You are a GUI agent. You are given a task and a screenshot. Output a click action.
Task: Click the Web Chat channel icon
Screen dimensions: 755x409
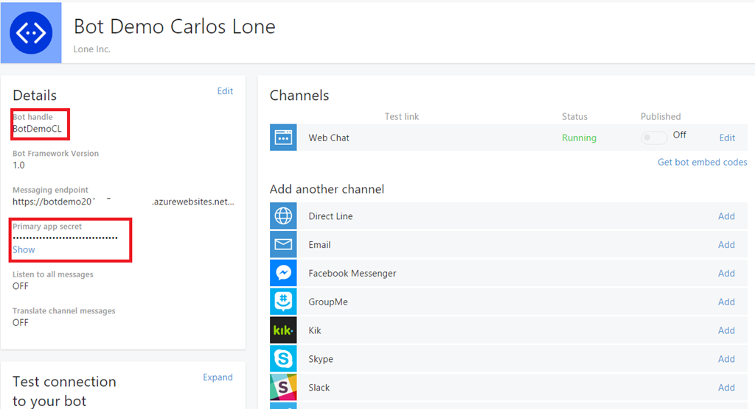click(283, 138)
